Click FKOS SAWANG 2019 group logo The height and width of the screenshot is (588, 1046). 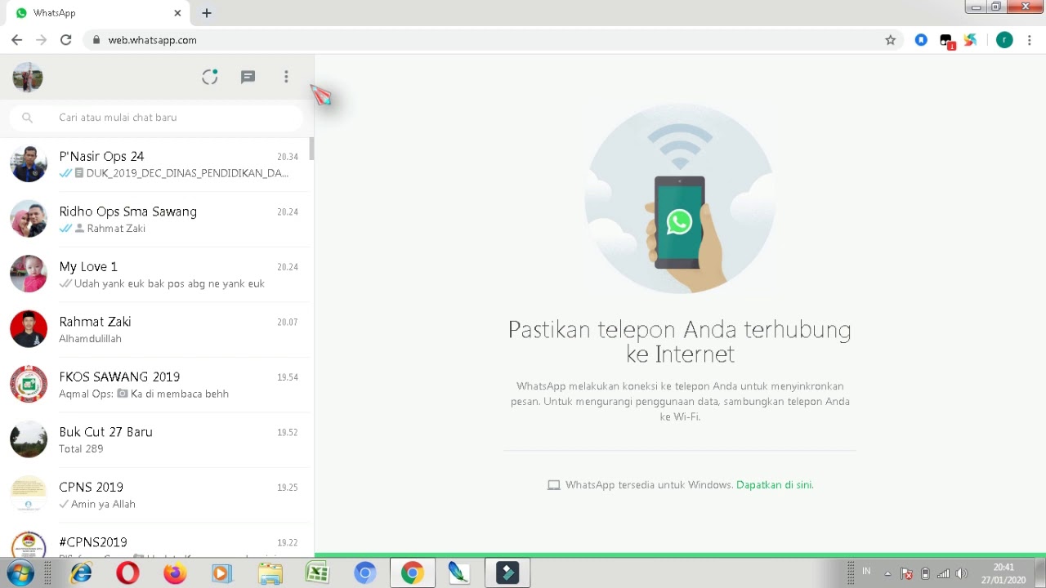pos(29,385)
